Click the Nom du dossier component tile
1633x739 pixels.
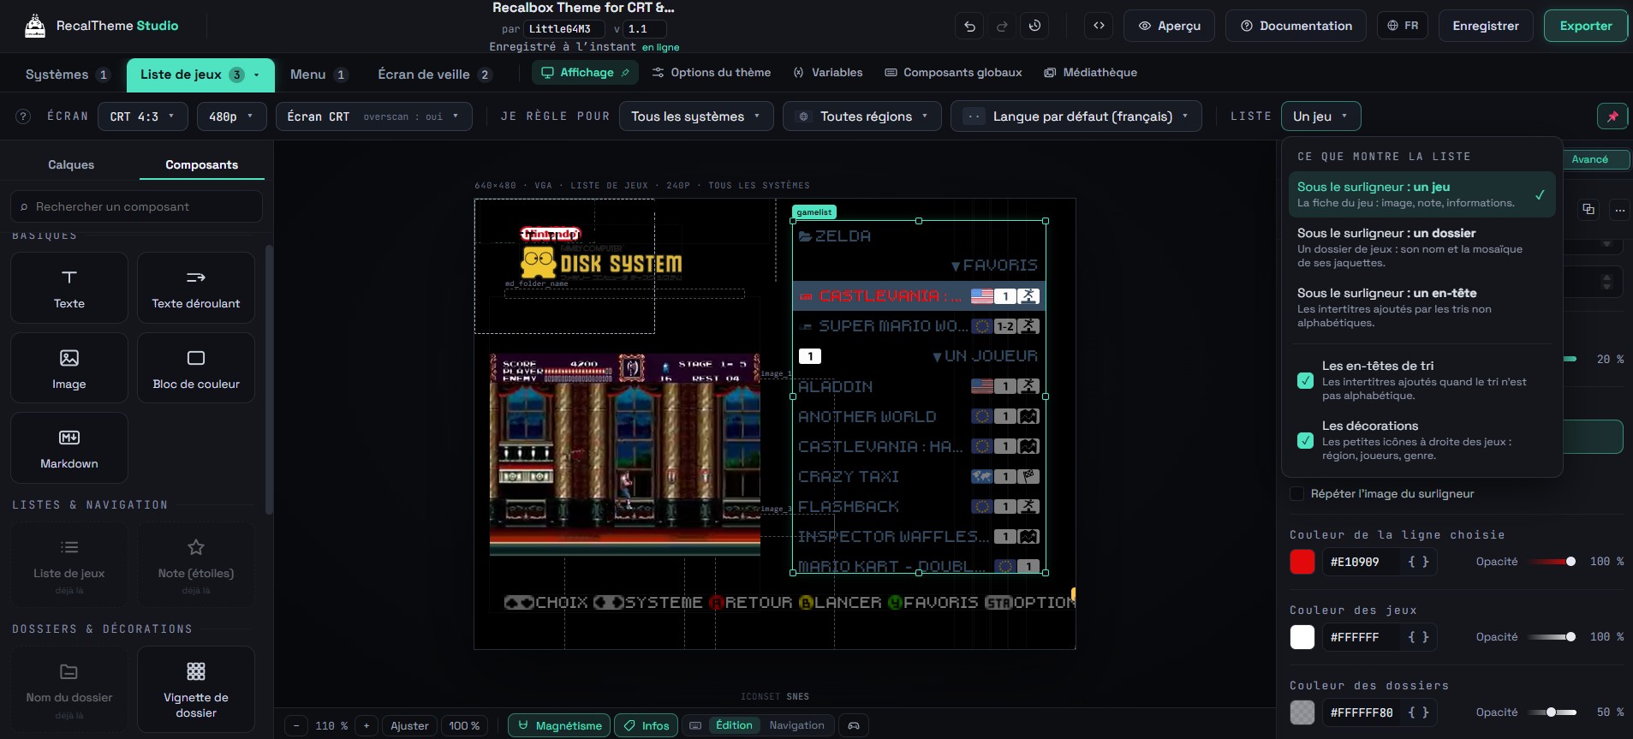[69, 689]
